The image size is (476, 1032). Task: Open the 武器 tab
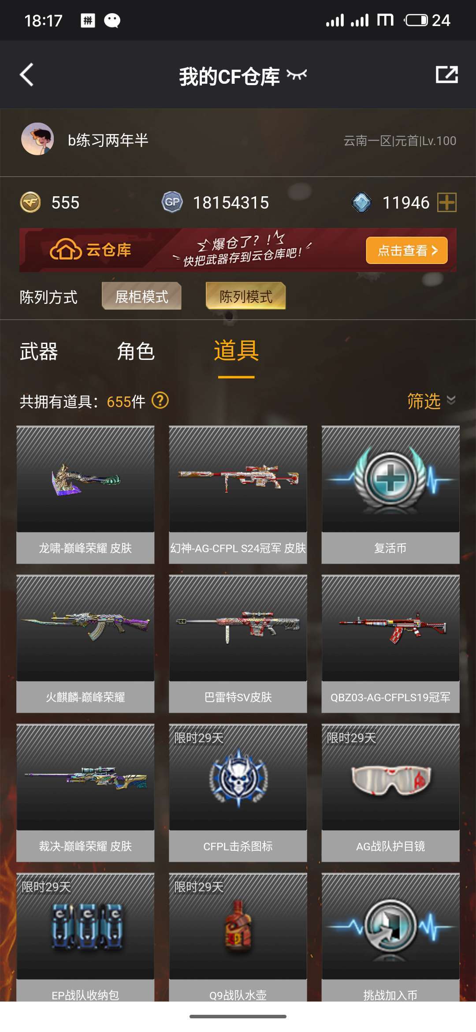(x=39, y=351)
